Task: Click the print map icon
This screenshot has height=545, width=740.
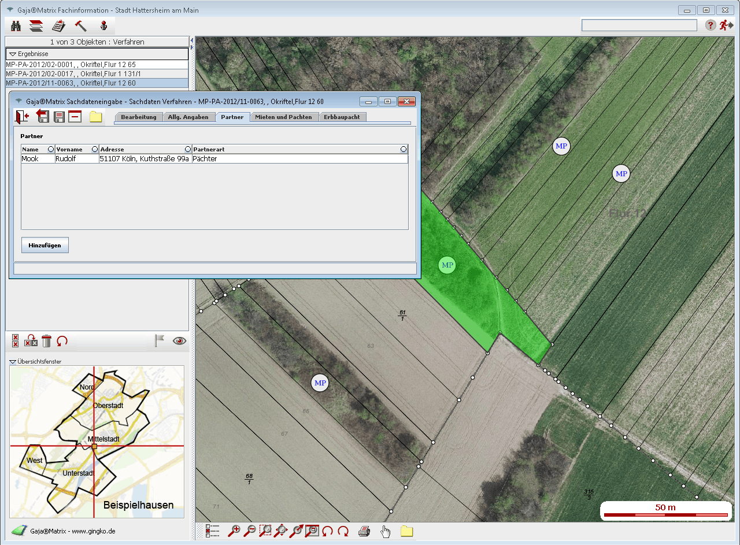Action: pyautogui.click(x=364, y=531)
